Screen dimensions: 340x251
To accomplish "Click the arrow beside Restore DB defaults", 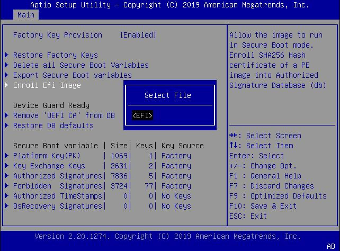I will click(7, 125).
